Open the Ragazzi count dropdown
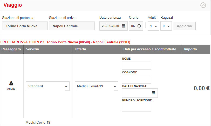Image resolution: width=211 pixels, height=126 pixels. click(166, 26)
